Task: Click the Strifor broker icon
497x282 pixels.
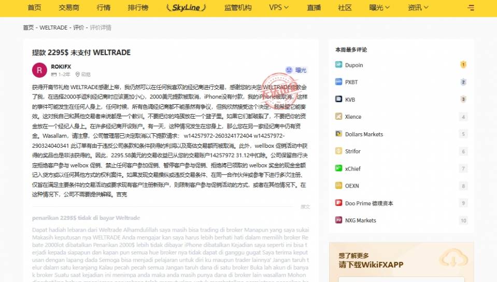Action: [338, 151]
